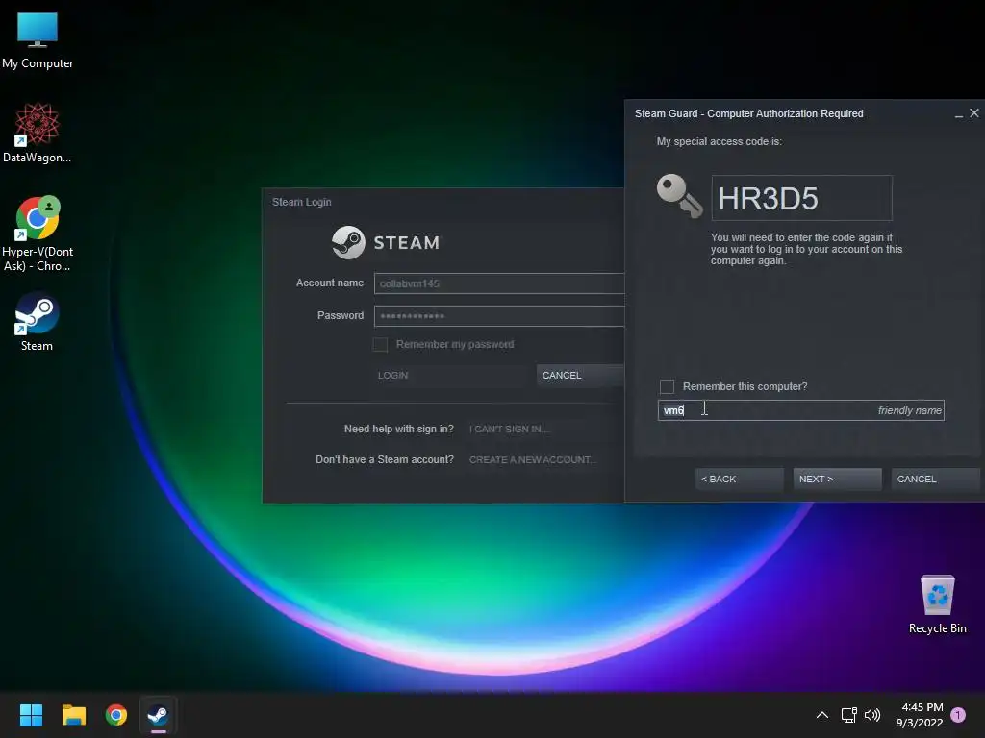Image resolution: width=985 pixels, height=738 pixels.
Task: Toggle Remember my password in Steam Login
Action: [x=380, y=345]
